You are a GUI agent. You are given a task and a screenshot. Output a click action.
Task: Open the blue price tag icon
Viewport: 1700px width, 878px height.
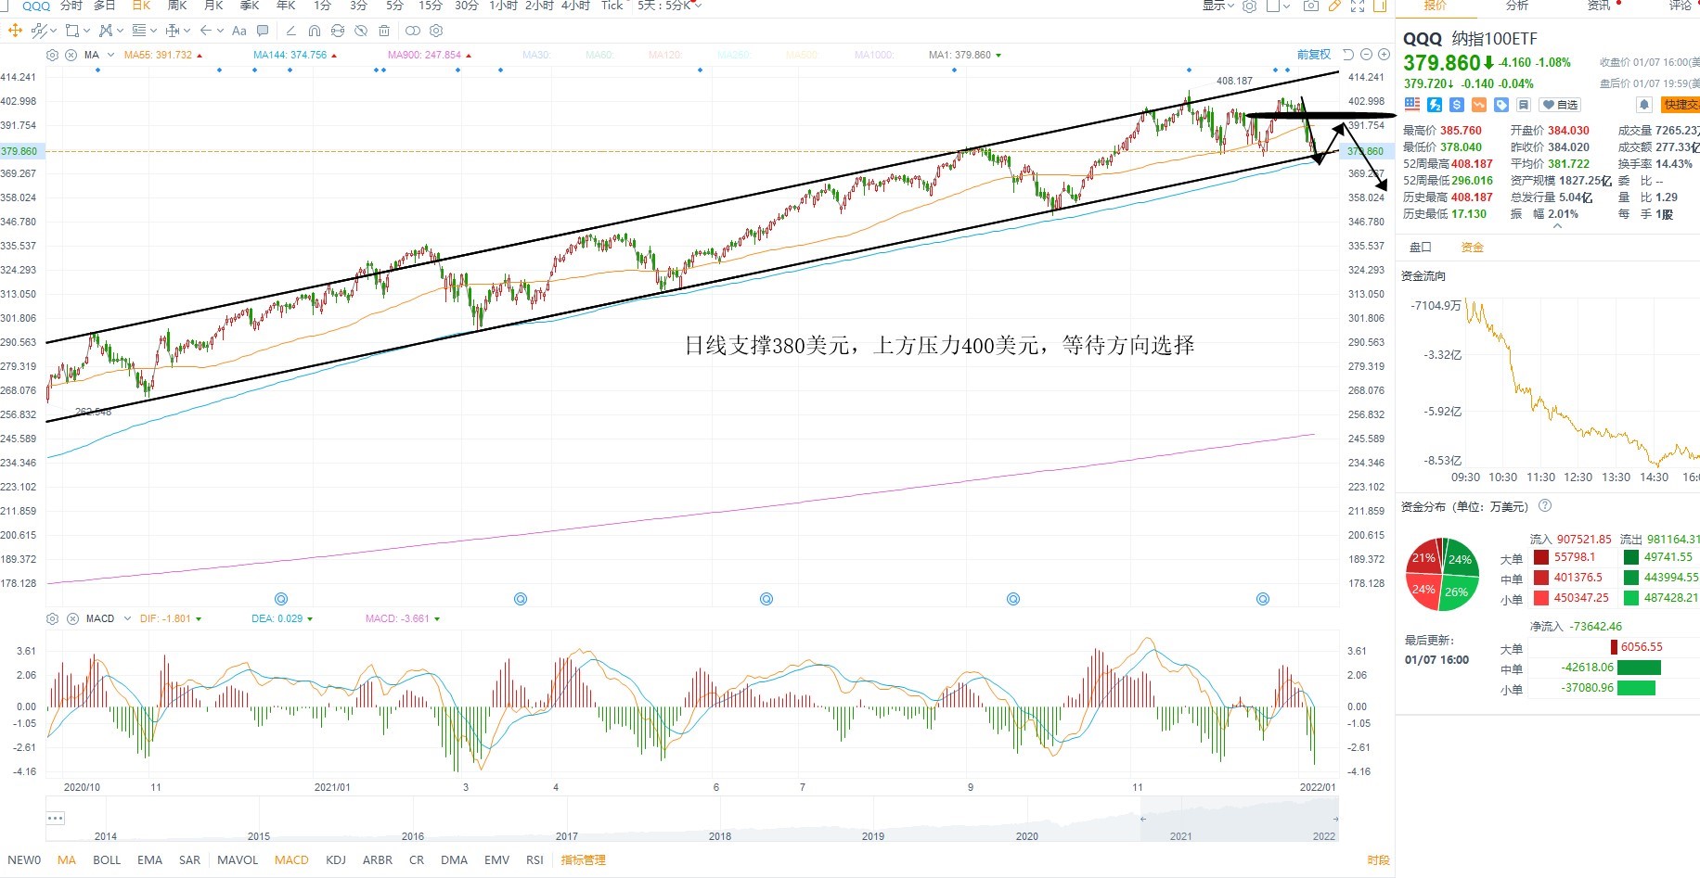[x=1501, y=105]
